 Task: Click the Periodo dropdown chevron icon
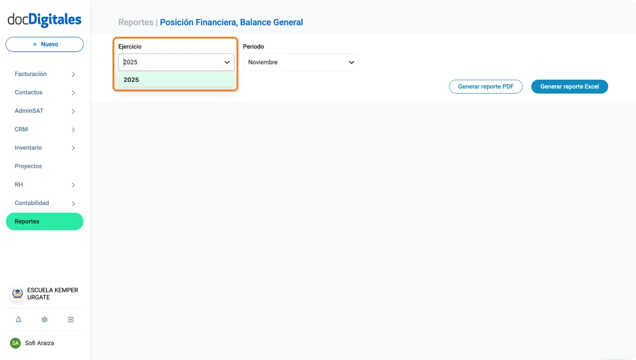click(351, 62)
